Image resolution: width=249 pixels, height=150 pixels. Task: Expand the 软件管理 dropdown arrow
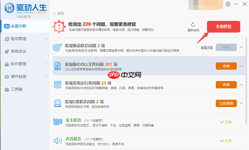tap(46, 64)
